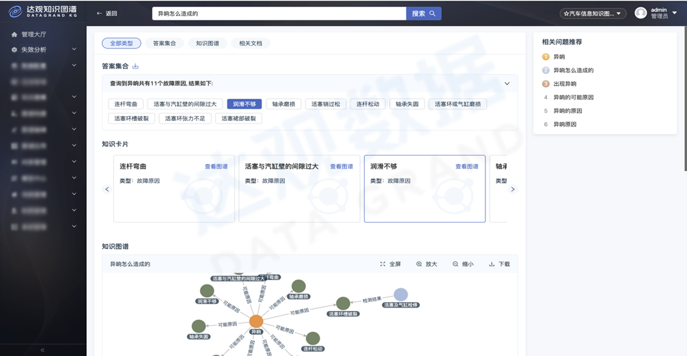
Task: Click the previous-card arrow in 知识卡片
Action: tap(107, 189)
